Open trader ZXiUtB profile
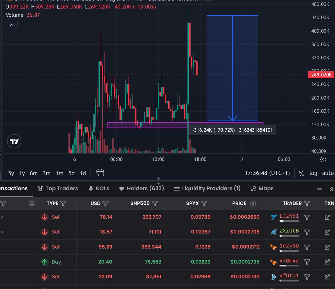 pyautogui.click(x=289, y=231)
